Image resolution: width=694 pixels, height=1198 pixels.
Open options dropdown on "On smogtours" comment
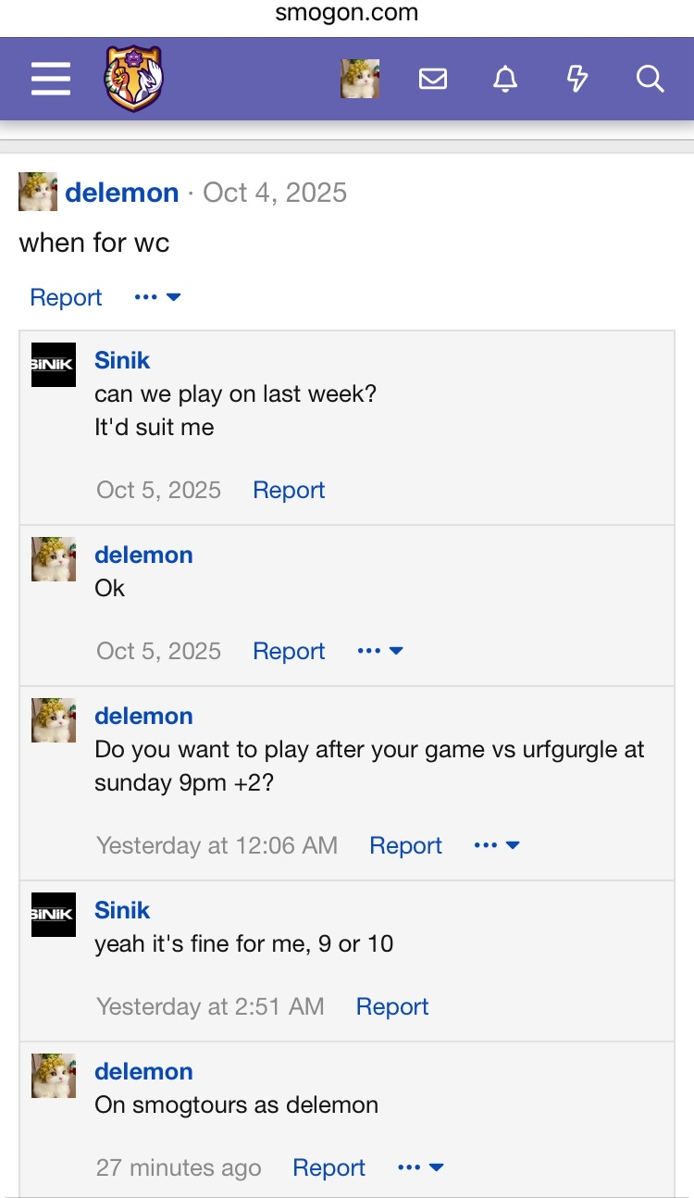point(421,1167)
